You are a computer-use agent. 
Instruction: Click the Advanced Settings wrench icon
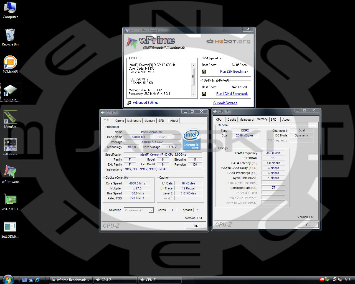coord(129,103)
